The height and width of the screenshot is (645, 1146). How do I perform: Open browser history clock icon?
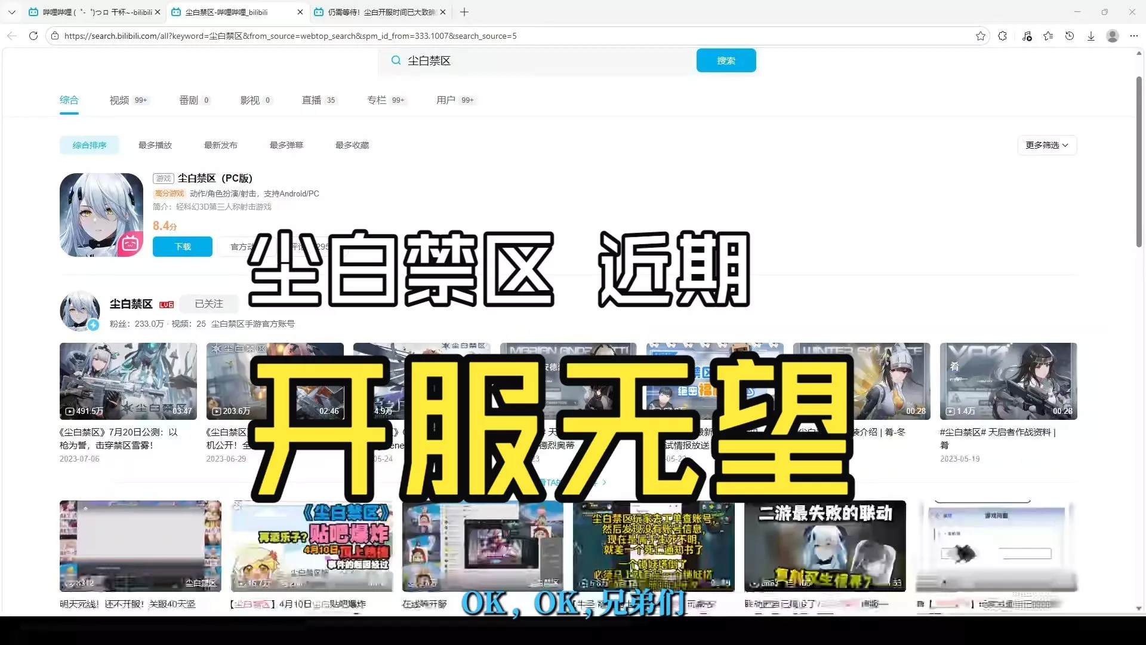pos(1070,36)
